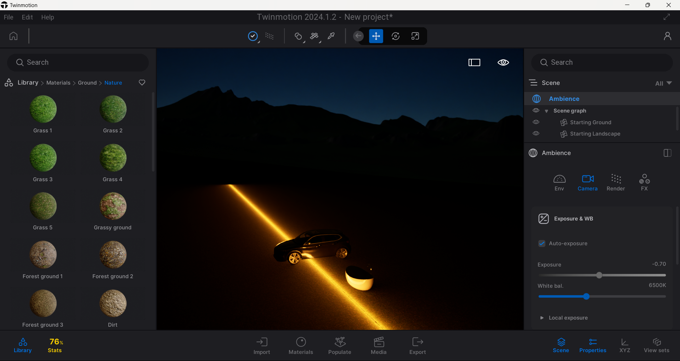Open favorites heart icon in Library

click(x=142, y=82)
